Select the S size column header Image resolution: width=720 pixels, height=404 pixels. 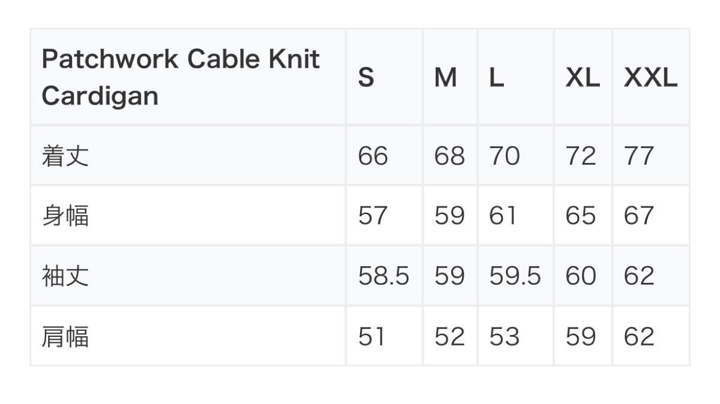coord(366,77)
